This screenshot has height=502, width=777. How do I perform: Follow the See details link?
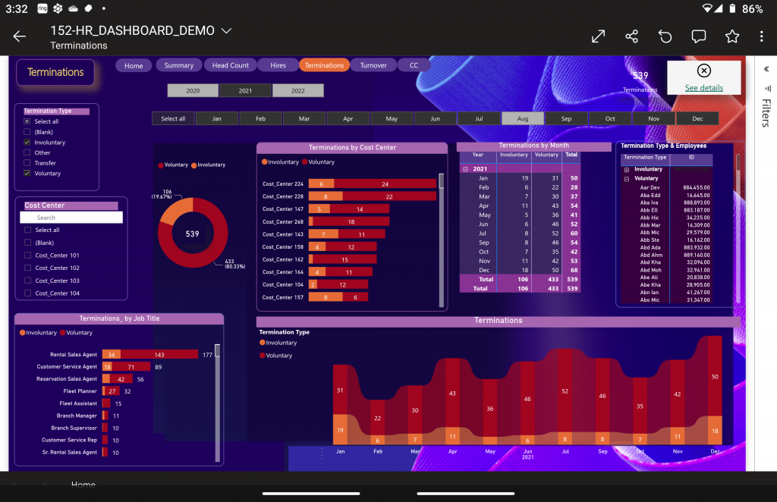click(x=703, y=88)
